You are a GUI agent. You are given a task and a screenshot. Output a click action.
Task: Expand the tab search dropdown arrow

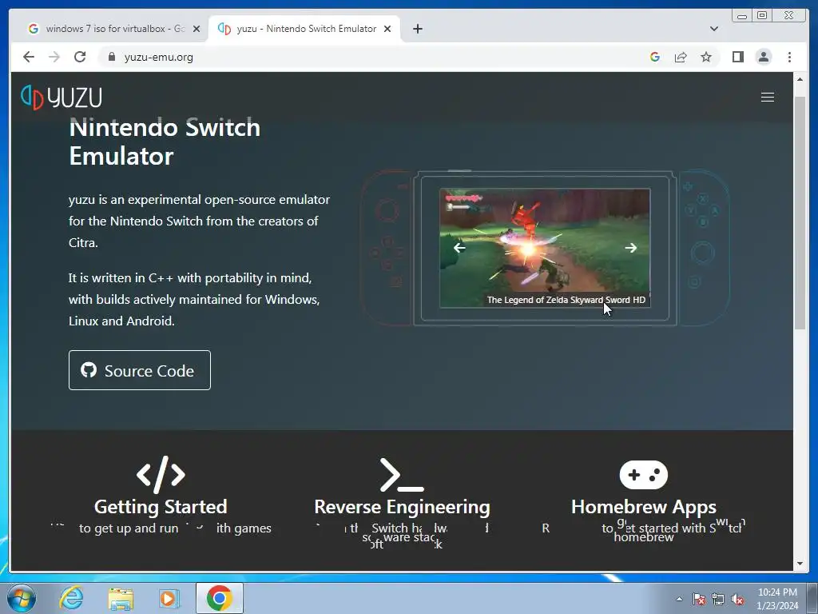pos(713,29)
